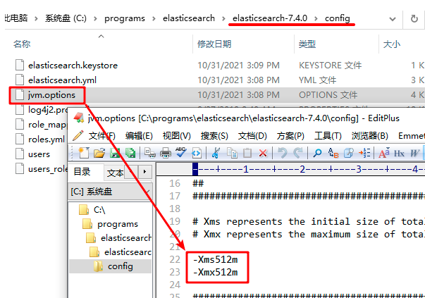Click the -Xms512m line in the editor
This screenshot has height=298, width=425.
(x=216, y=259)
